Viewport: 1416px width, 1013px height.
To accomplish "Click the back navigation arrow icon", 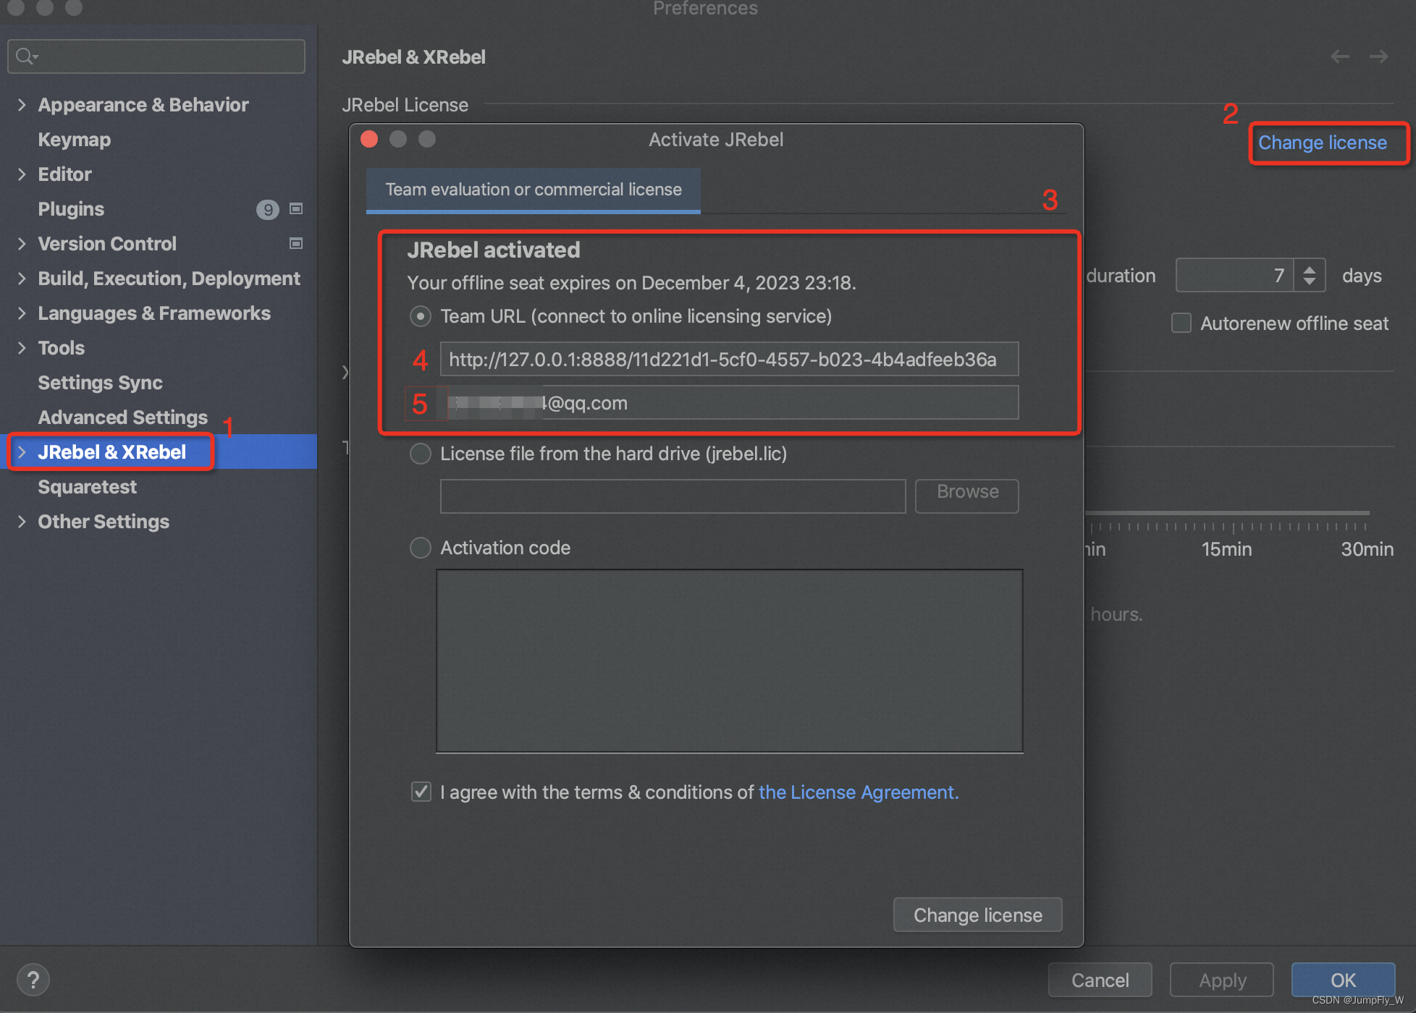I will pos(1340,51).
